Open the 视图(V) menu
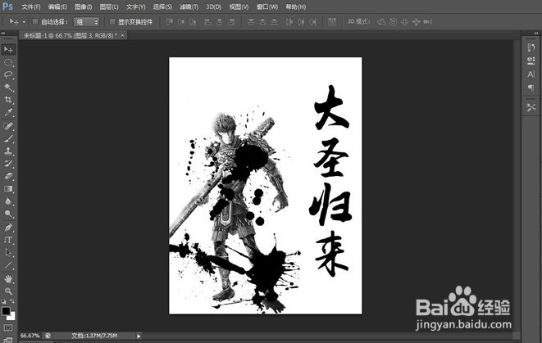This screenshot has width=542, height=343. pyautogui.click(x=239, y=7)
